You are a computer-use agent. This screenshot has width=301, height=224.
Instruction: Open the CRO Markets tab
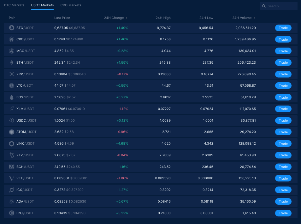click(71, 5)
